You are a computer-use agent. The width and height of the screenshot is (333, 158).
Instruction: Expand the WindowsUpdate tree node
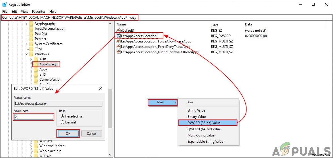pos(31,146)
